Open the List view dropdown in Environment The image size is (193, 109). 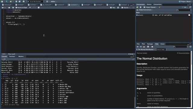click(x=185, y=7)
